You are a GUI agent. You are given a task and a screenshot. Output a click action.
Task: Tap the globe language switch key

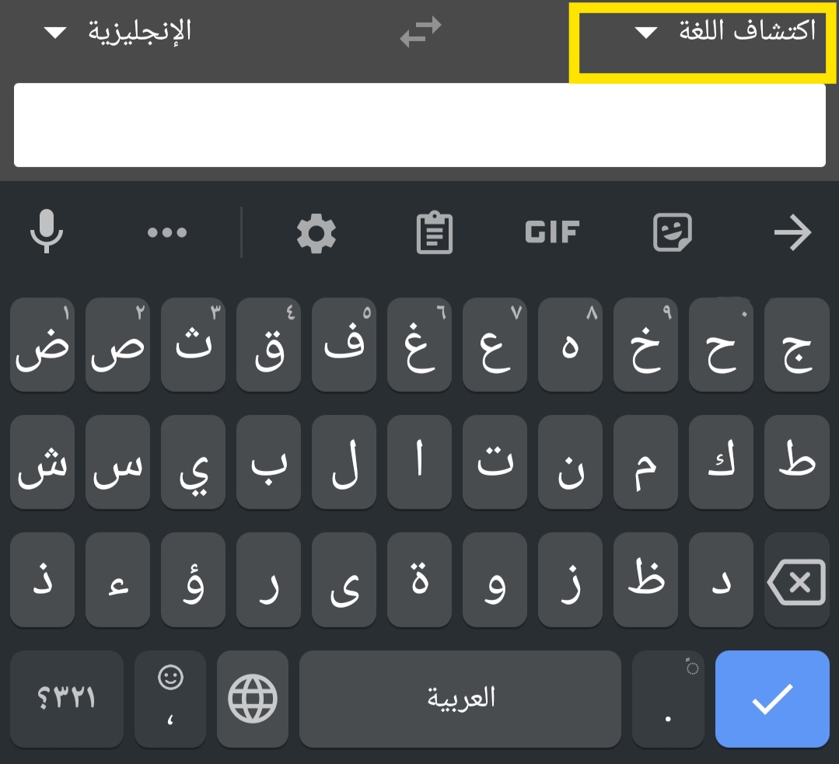[253, 697]
